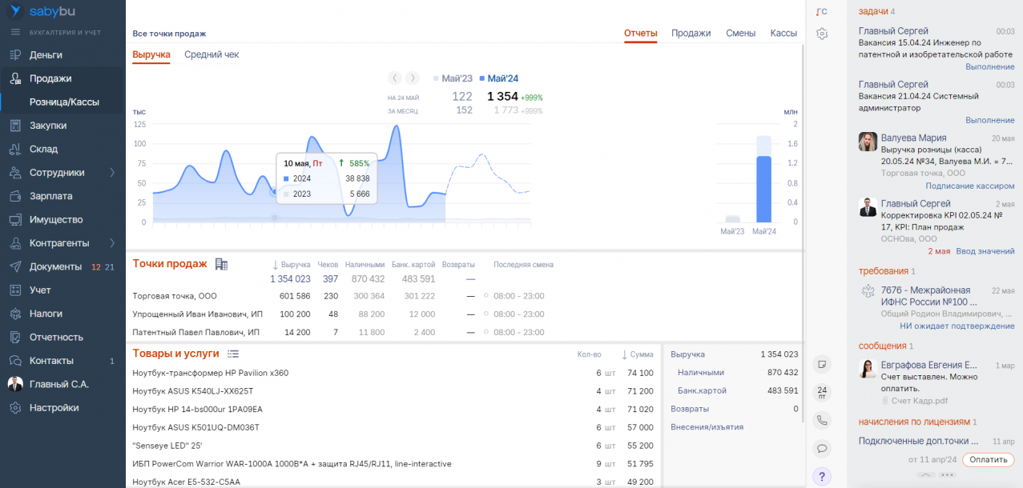Toggle the Май'23 legend series
The width and height of the screenshot is (1023, 488).
tap(453, 78)
